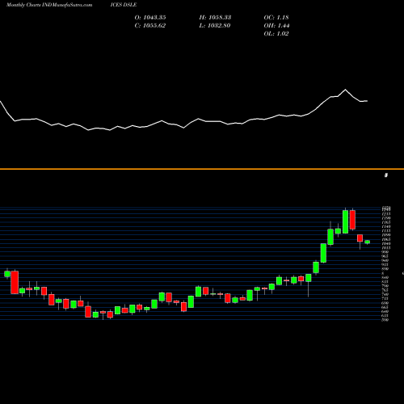The height and width of the screenshot is (404, 404).
Task: Click the long red candle at chart start
Action: tap(15, 282)
